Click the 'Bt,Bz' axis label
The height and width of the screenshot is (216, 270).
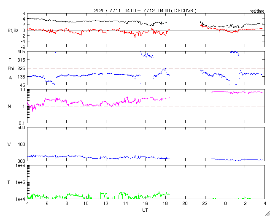(x=13, y=31)
